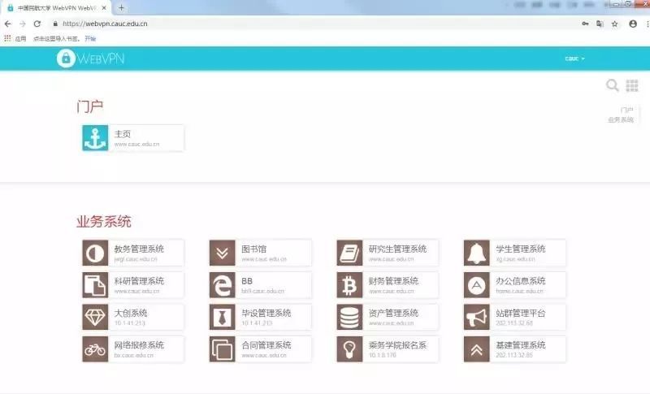The width and height of the screenshot is (650, 394).
Task: Click the 资产管理系统 link title
Action: tap(393, 314)
